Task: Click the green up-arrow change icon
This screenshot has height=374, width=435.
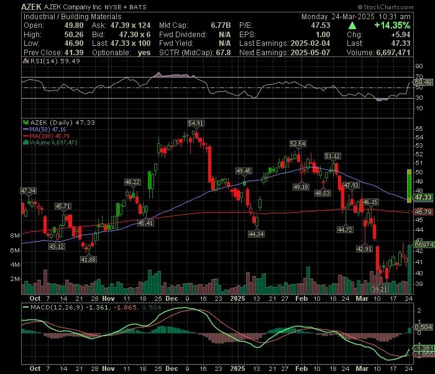Action: tap(352, 26)
